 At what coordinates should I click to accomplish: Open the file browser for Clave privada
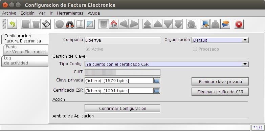point(157,81)
